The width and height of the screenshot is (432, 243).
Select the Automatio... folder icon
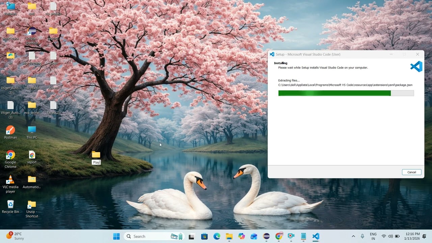(32, 182)
